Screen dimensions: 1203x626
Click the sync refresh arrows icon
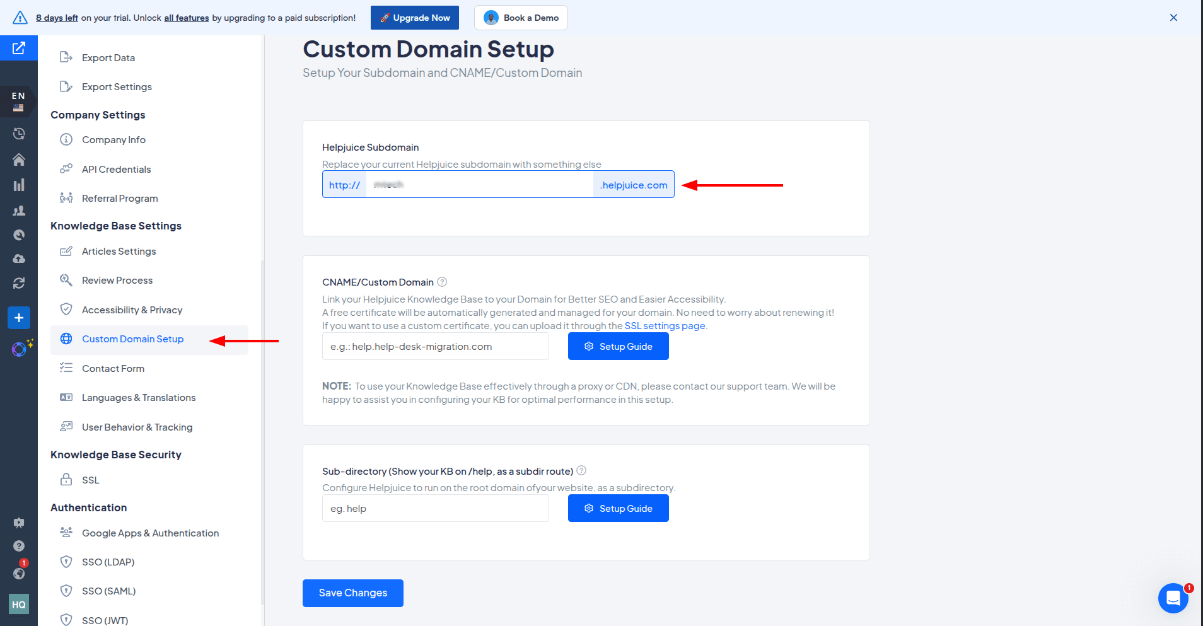point(19,283)
